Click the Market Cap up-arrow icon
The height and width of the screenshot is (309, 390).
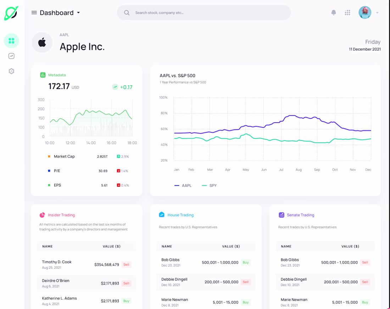(x=118, y=156)
